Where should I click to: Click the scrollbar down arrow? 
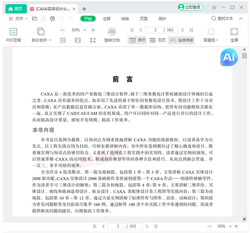(x=244, y=219)
